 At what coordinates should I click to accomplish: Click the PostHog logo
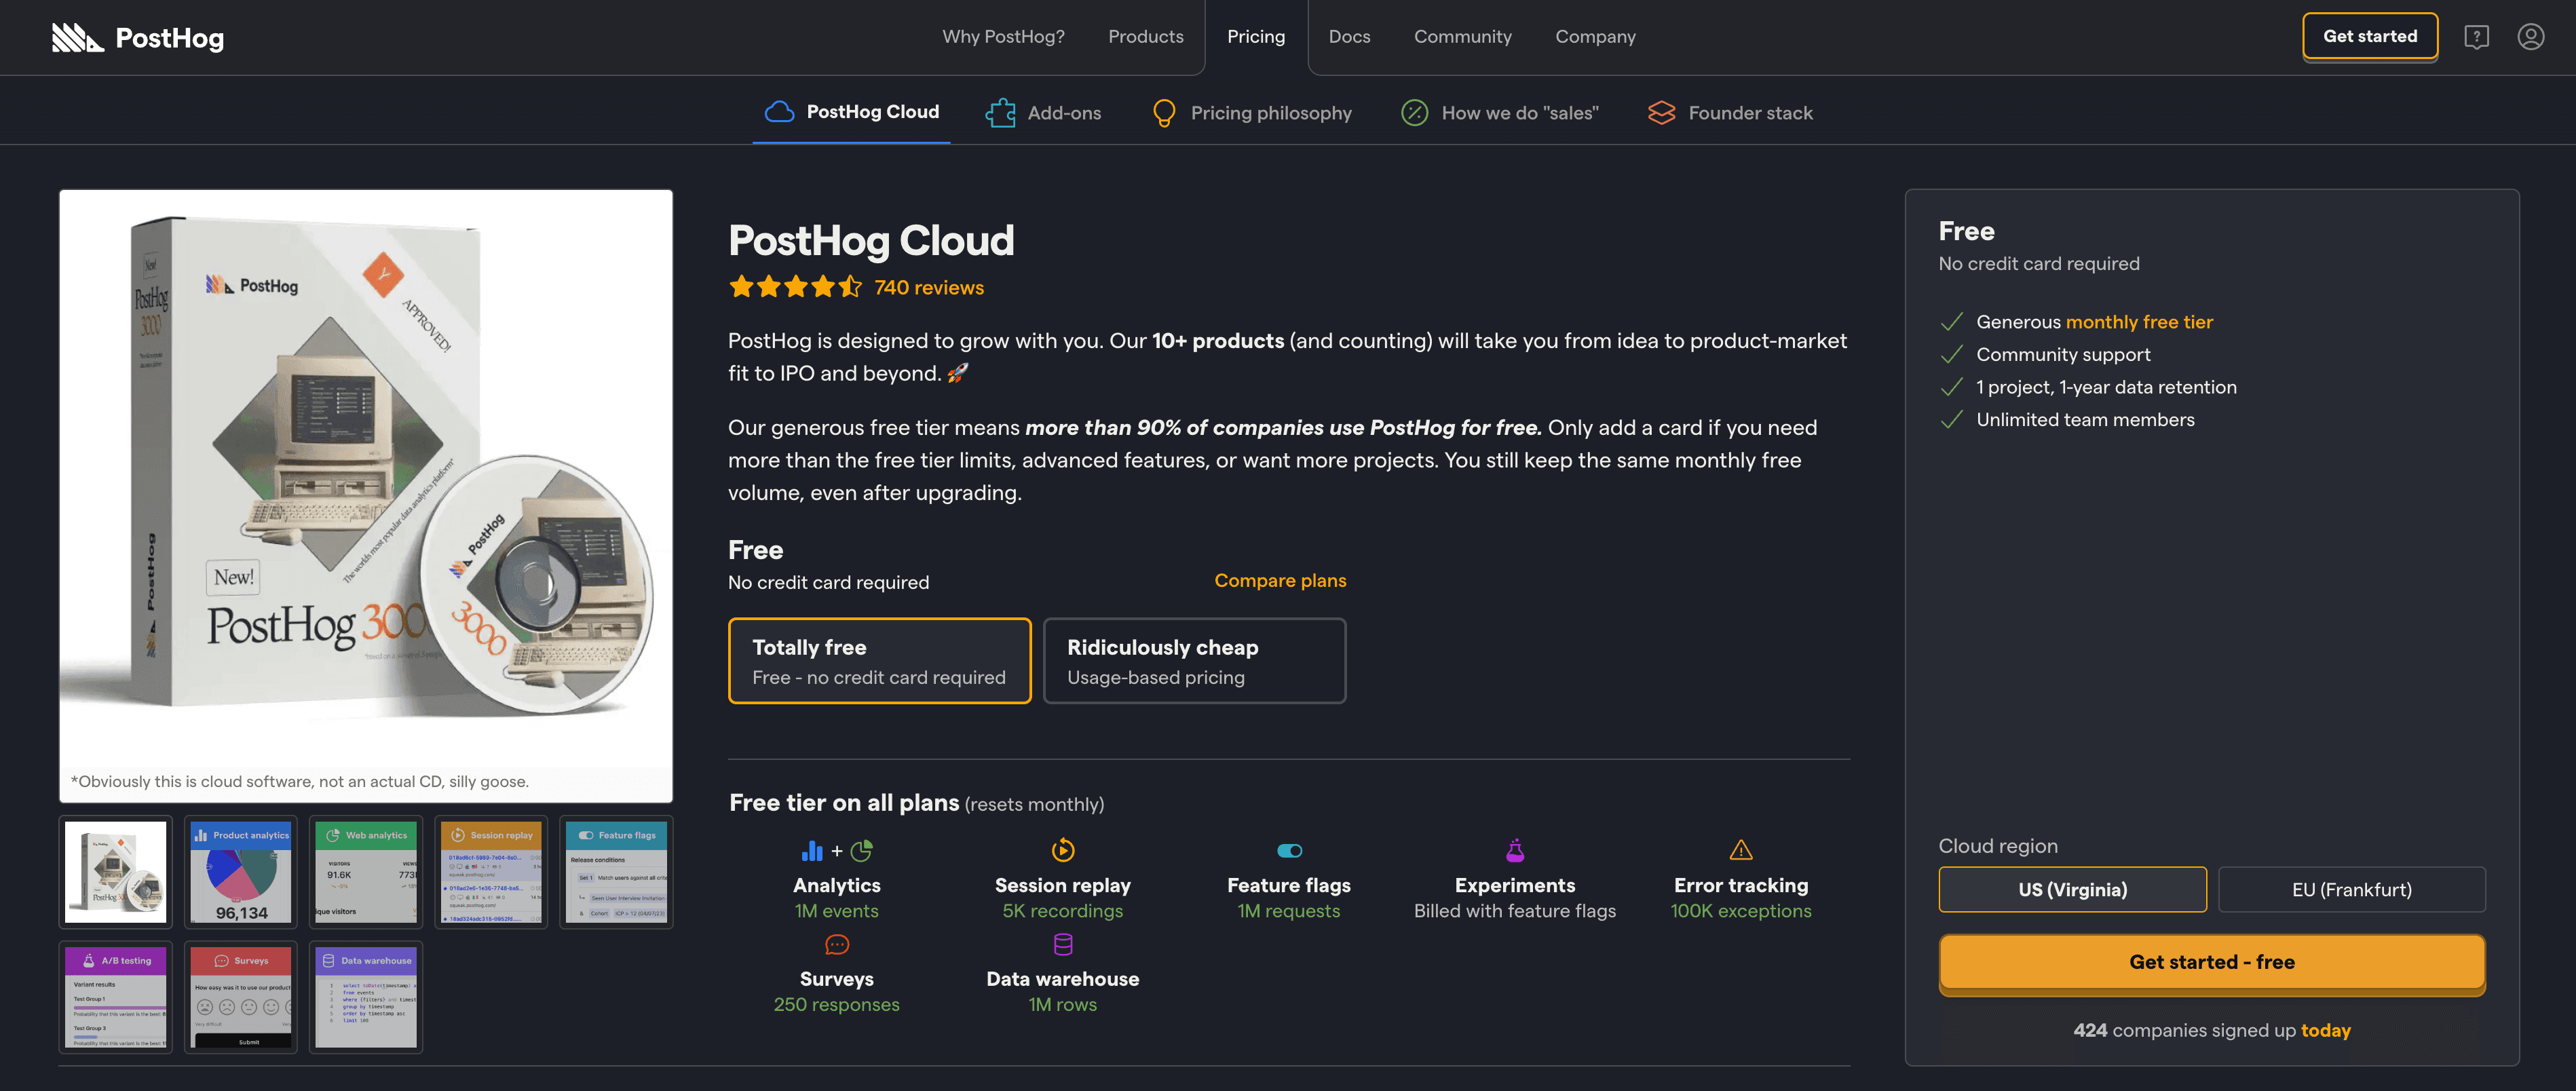pyautogui.click(x=137, y=37)
